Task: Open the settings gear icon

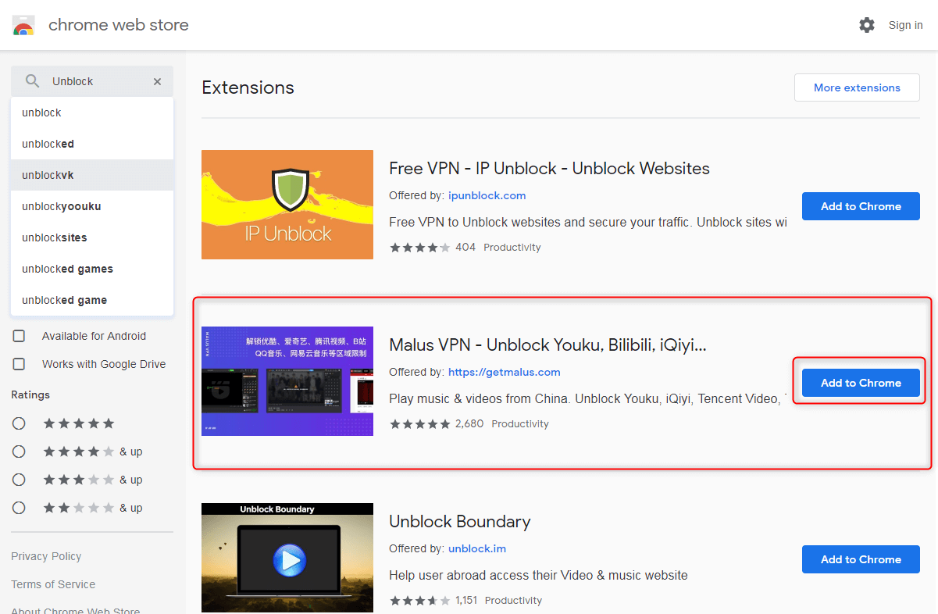Action: (867, 25)
